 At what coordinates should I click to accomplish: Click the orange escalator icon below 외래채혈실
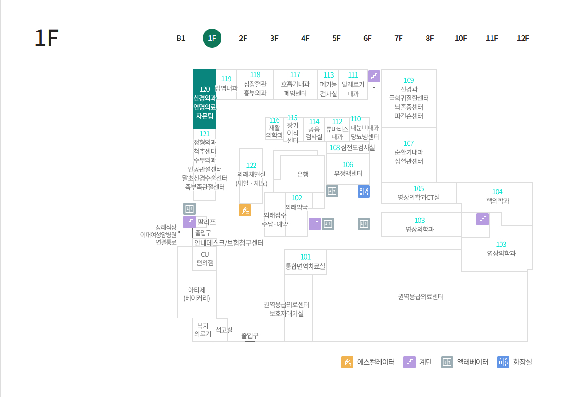pos(245,210)
